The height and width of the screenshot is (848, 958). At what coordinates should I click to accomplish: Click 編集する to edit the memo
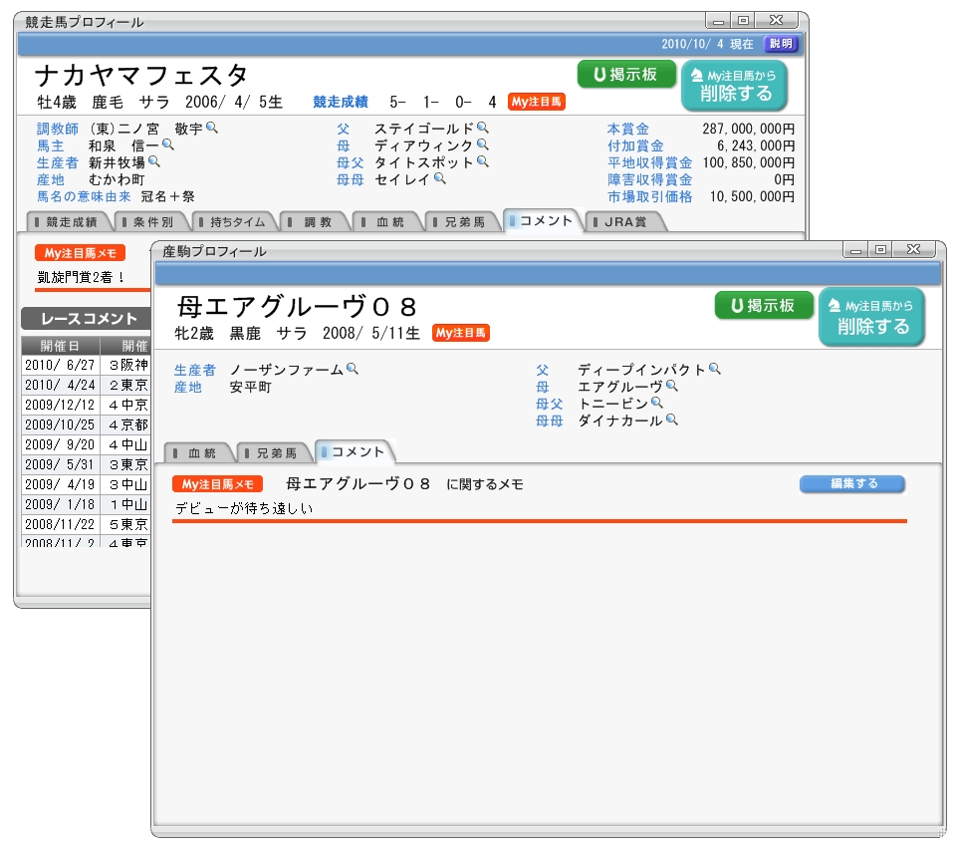(851, 483)
